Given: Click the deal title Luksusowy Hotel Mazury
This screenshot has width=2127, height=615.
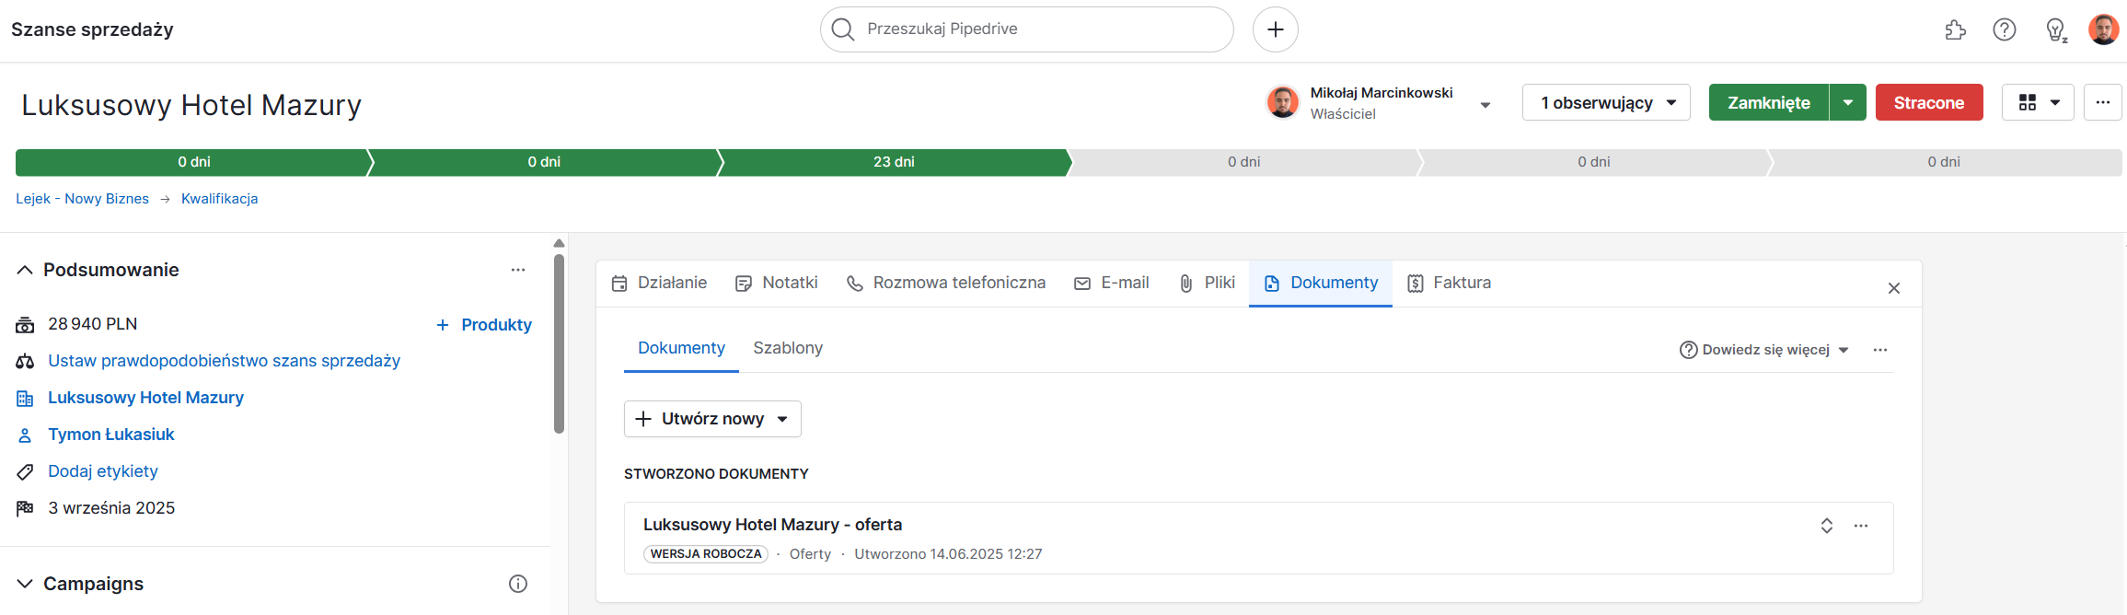Looking at the screenshot, I should [x=191, y=105].
